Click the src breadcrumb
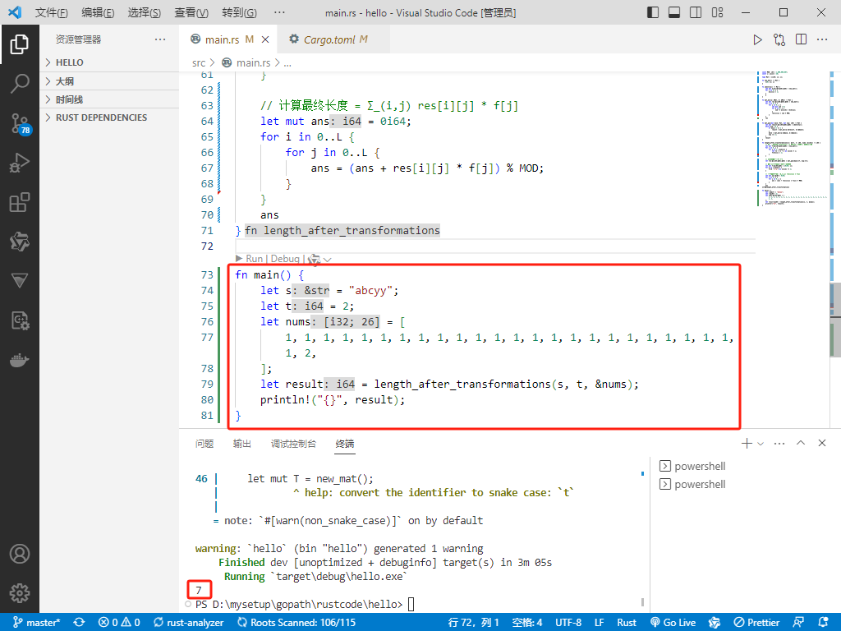 pyautogui.click(x=199, y=62)
